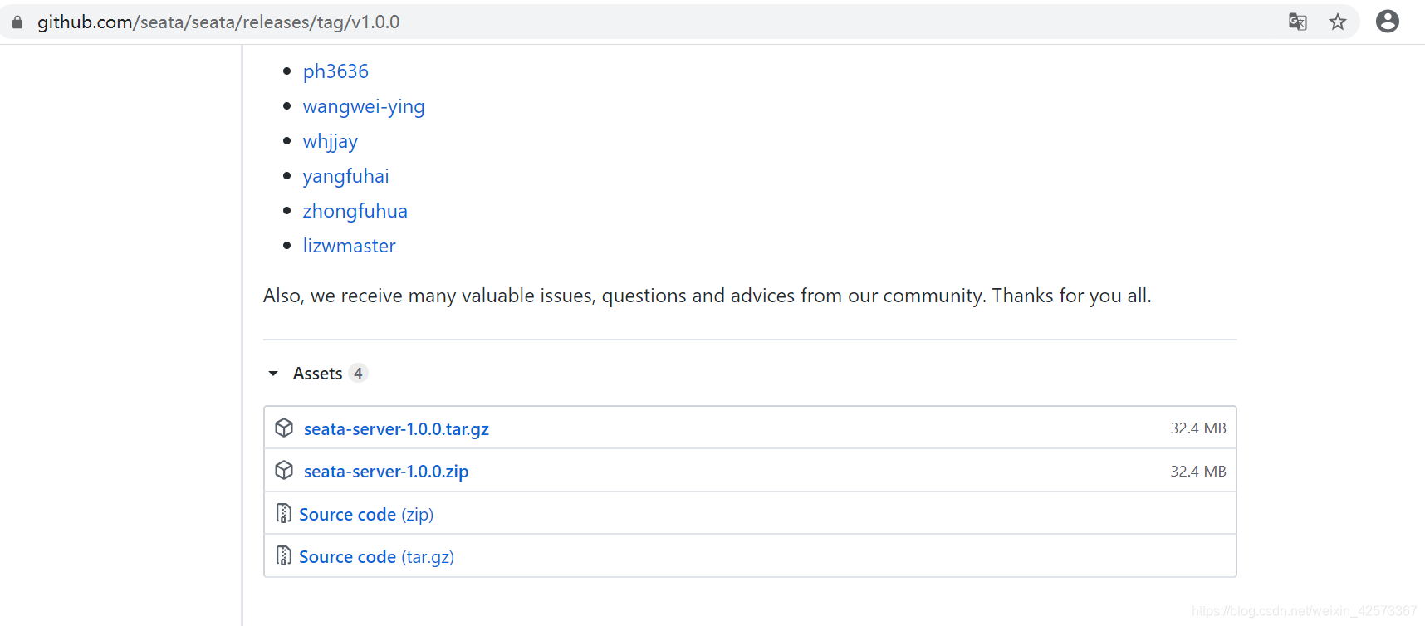The width and height of the screenshot is (1425, 626).
Task: Click the zip file icon for Source code (zip)
Action: [x=283, y=513]
